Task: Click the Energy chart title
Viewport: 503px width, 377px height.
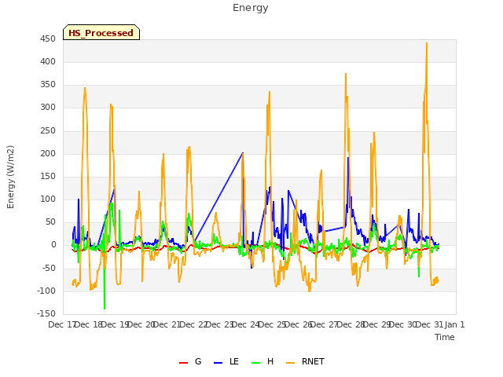Action: (x=251, y=8)
